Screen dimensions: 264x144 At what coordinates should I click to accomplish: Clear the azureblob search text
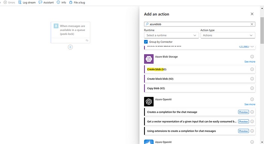pos(252,24)
